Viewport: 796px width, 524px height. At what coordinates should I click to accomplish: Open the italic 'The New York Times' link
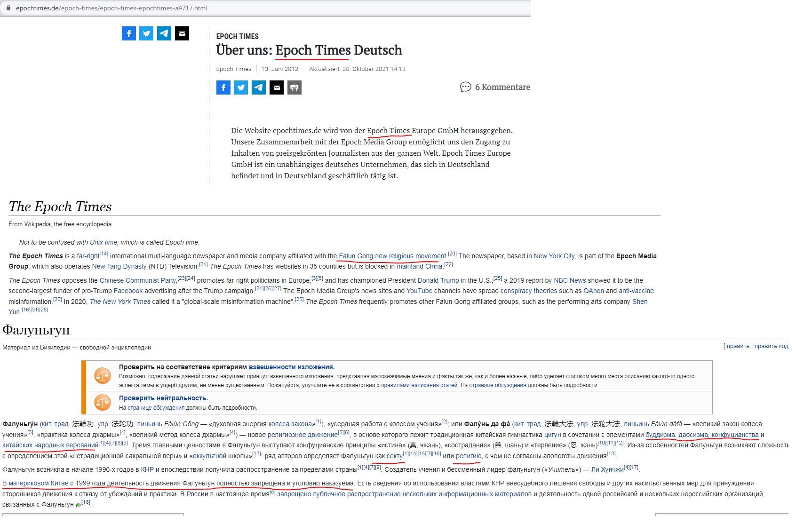tap(120, 302)
